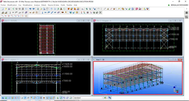Open the Analyse menu
The image size is (189, 101).
coord(37,5)
